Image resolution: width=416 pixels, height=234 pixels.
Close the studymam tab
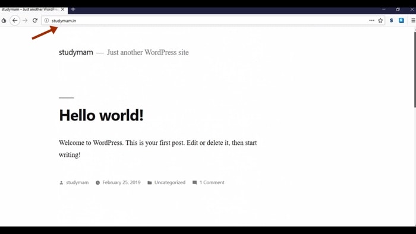(x=62, y=10)
